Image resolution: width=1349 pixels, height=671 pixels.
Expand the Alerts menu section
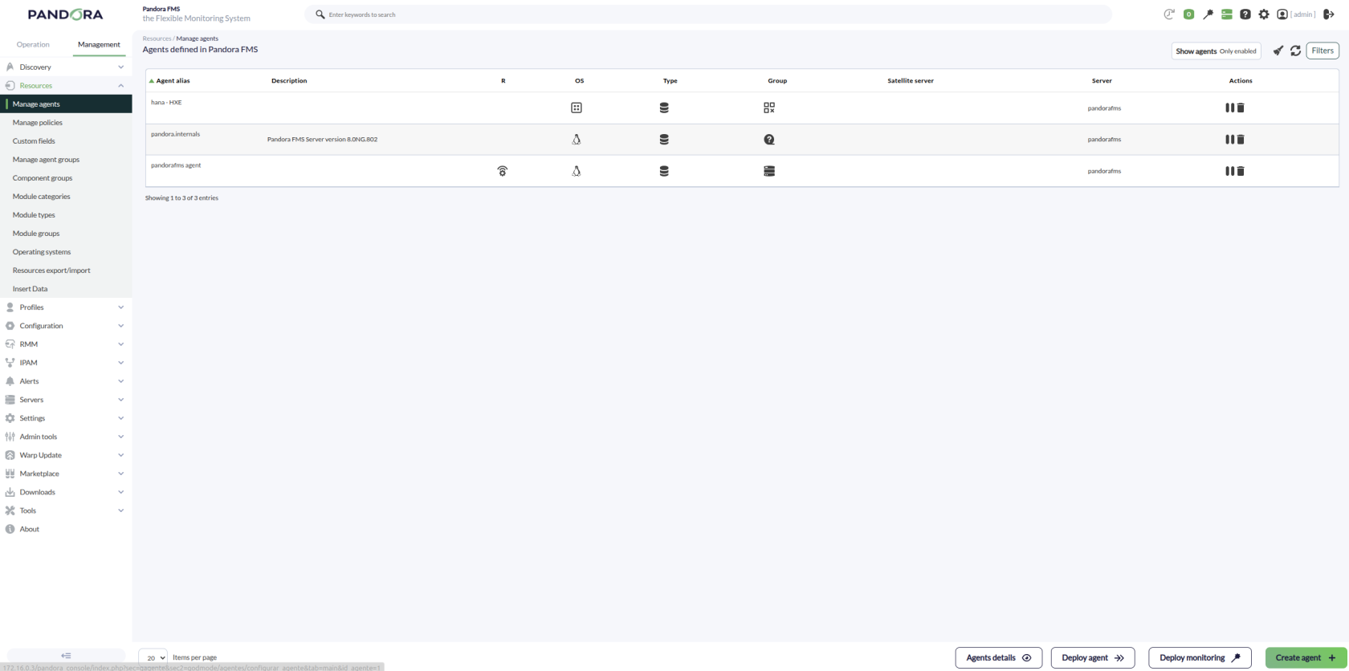click(x=66, y=381)
